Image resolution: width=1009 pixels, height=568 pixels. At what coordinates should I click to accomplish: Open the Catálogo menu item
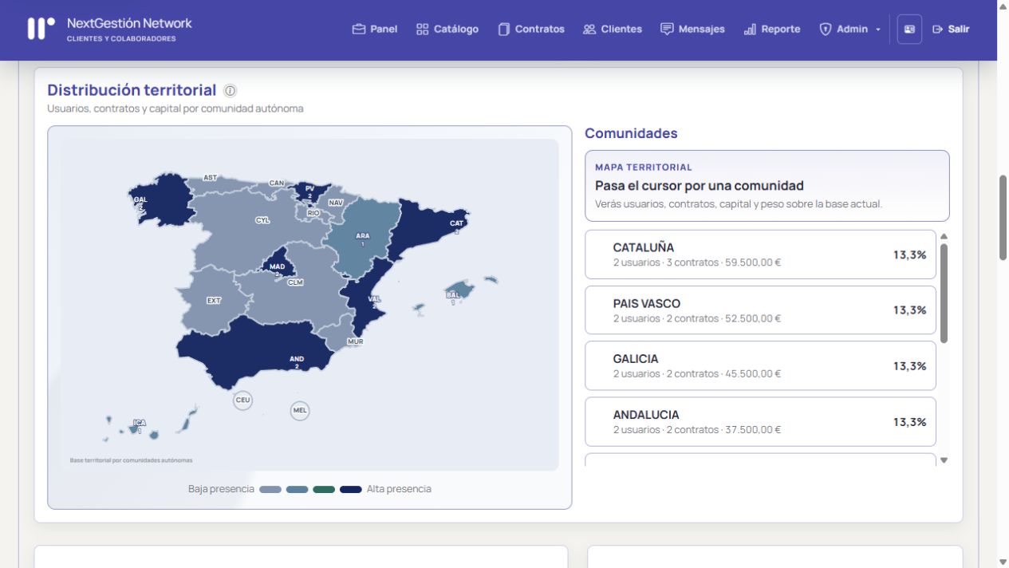tap(447, 29)
